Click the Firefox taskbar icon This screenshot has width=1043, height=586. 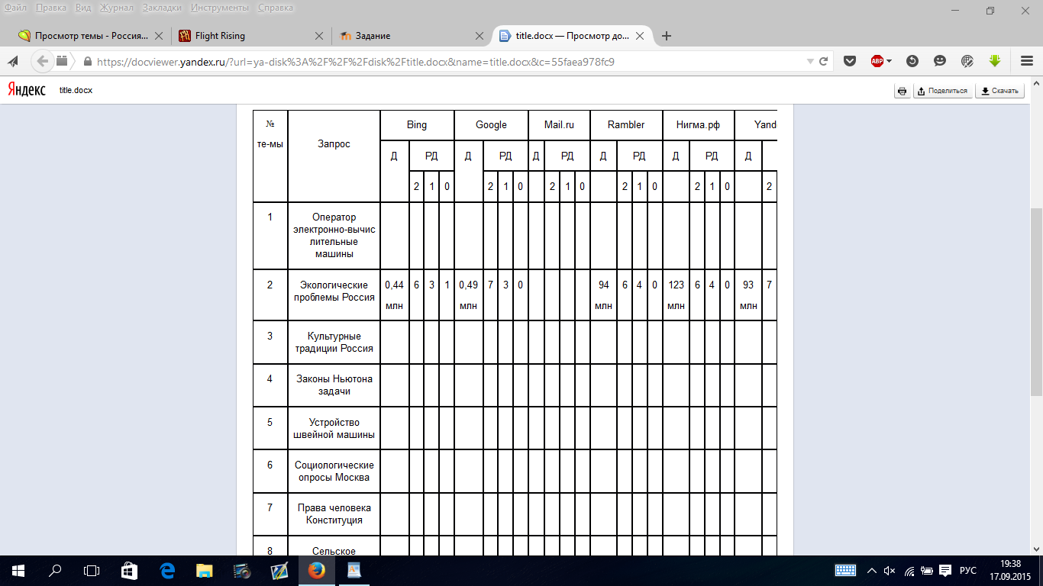point(316,570)
